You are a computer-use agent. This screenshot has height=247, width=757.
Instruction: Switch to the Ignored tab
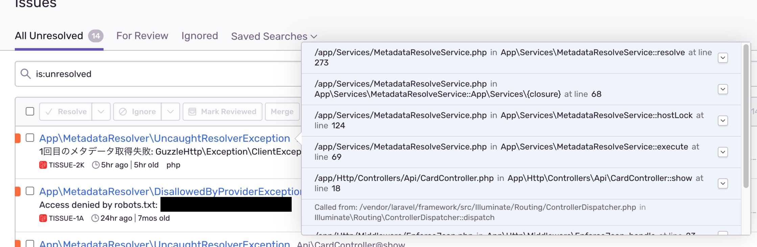coord(200,36)
